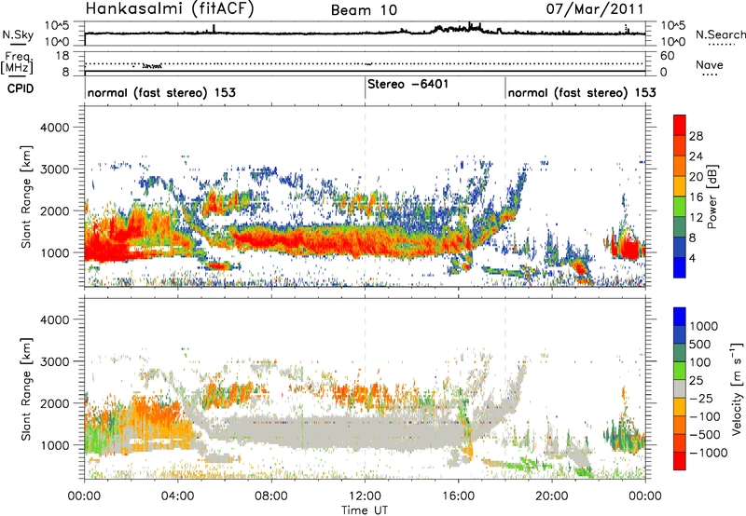746x516 pixels.
Task: Click the "-1000" velocity colorbar label
Action: [709, 453]
